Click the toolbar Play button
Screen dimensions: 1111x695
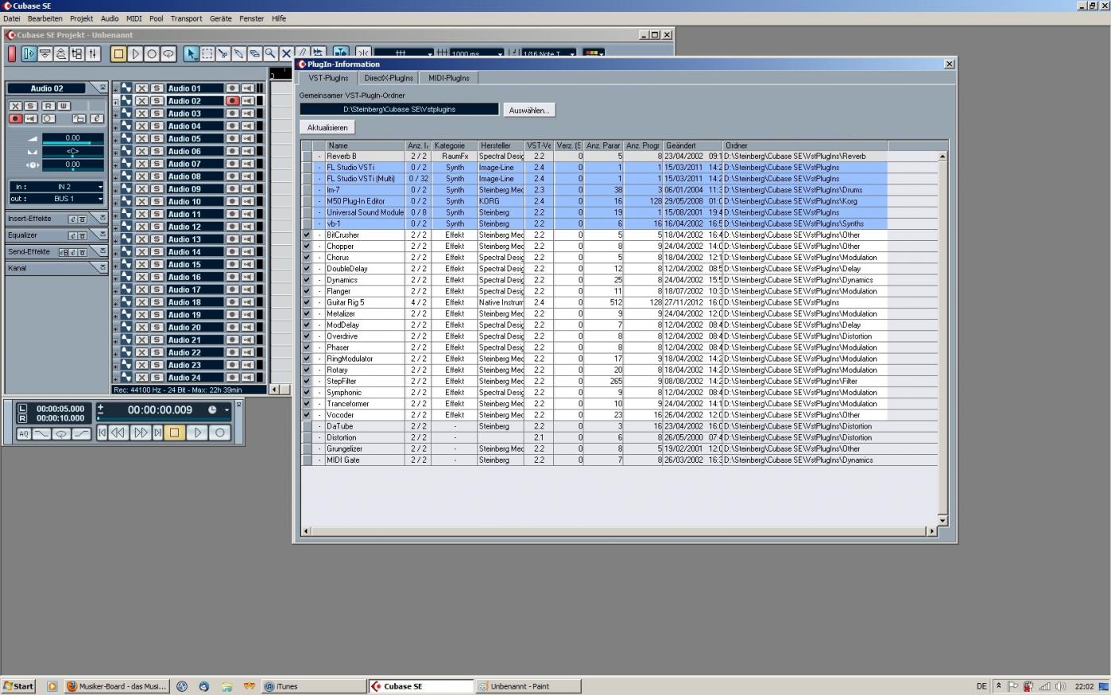click(135, 54)
